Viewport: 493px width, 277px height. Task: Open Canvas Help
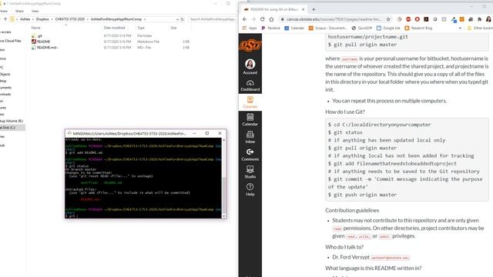tap(250, 190)
